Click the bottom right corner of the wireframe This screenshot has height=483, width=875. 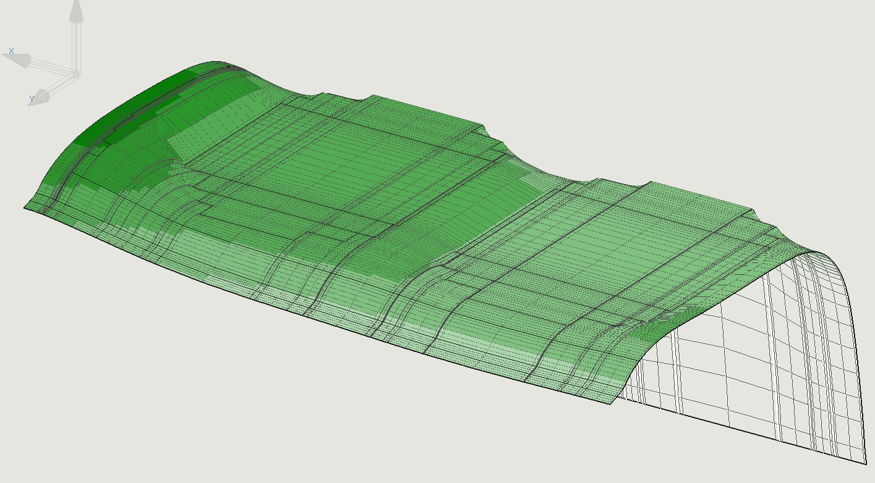[x=864, y=463]
